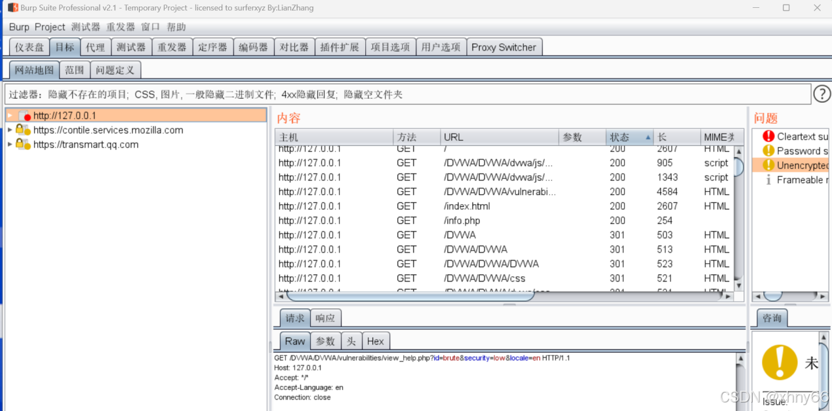
Task: Select the Cleartext issue entry
Action: (x=791, y=137)
